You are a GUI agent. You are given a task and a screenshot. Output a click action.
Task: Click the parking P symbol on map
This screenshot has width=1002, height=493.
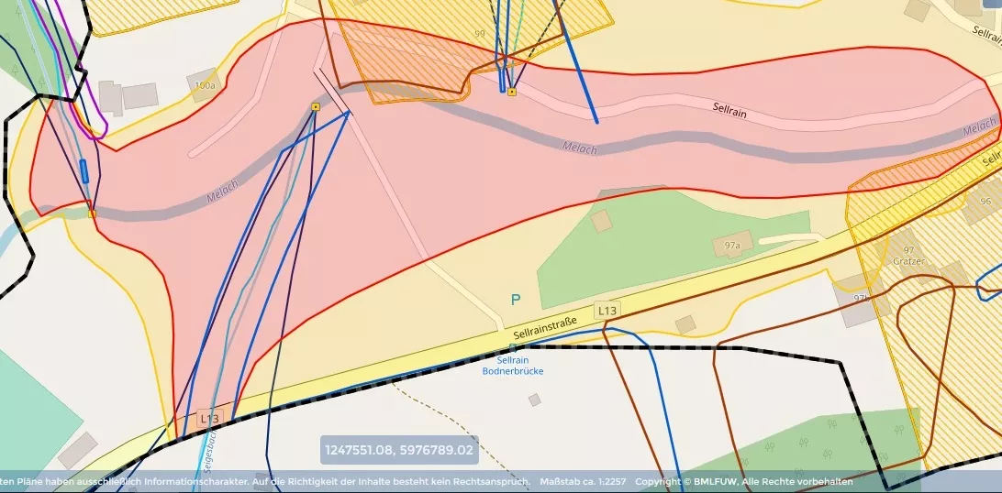pyautogui.click(x=515, y=300)
